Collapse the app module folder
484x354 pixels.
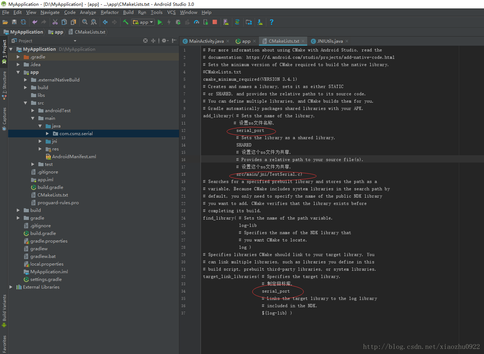click(18, 72)
